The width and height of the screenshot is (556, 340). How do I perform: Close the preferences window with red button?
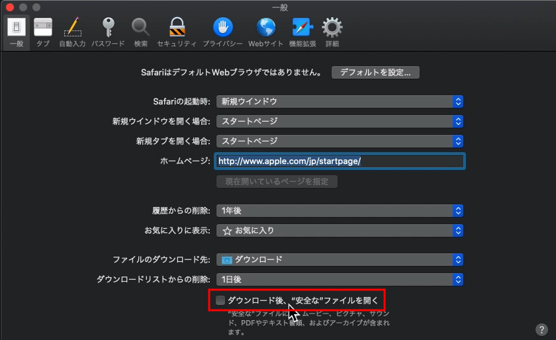[10, 7]
